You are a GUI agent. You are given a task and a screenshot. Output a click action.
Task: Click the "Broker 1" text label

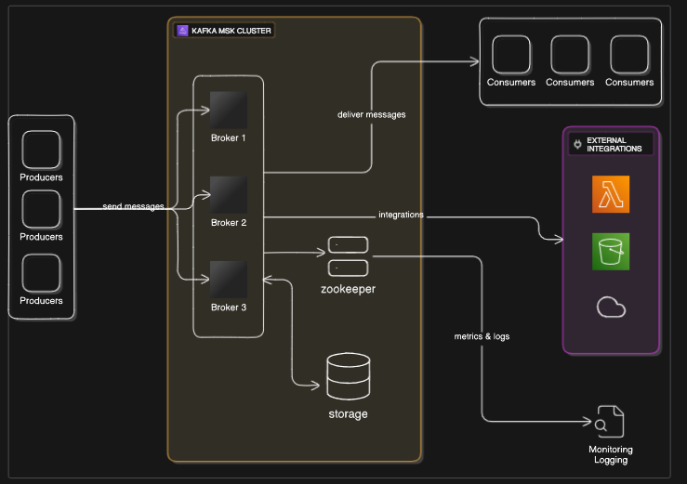[229, 138]
